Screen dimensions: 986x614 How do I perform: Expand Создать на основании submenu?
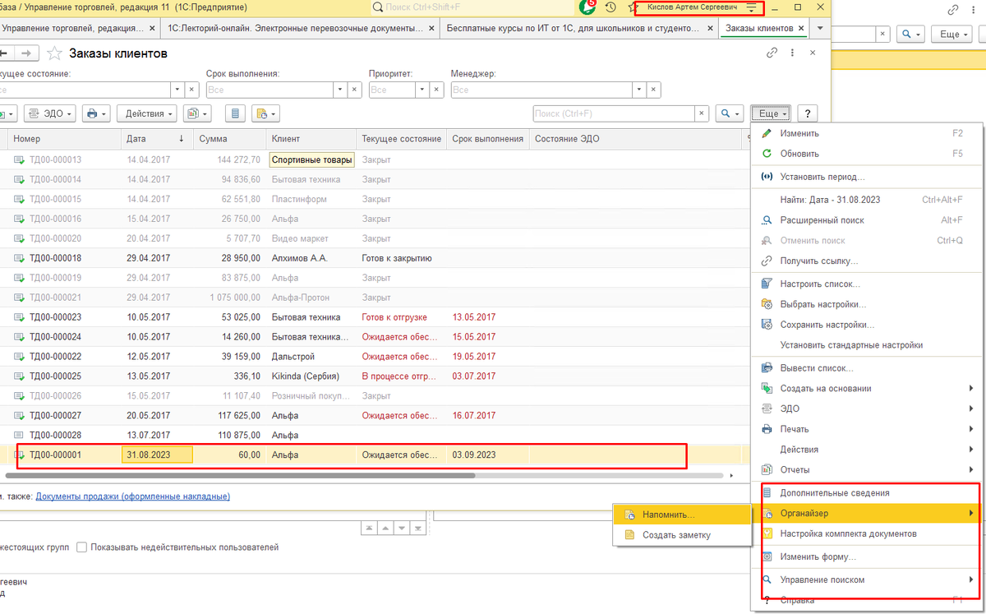pos(868,388)
